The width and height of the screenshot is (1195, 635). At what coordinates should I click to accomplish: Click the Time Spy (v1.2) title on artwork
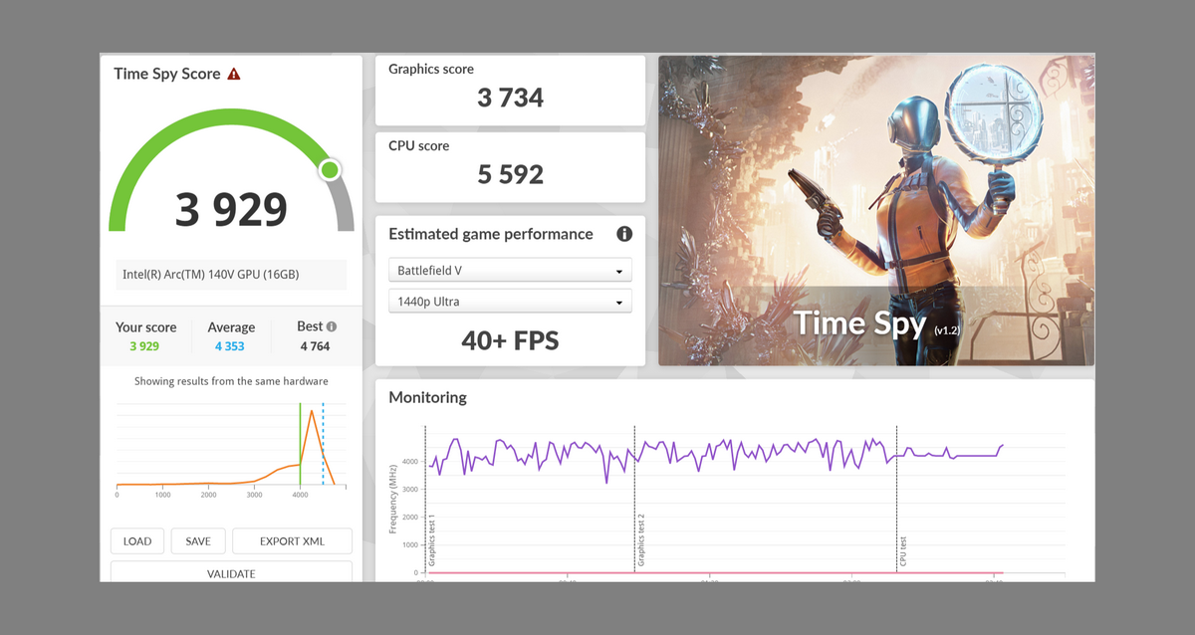[876, 323]
